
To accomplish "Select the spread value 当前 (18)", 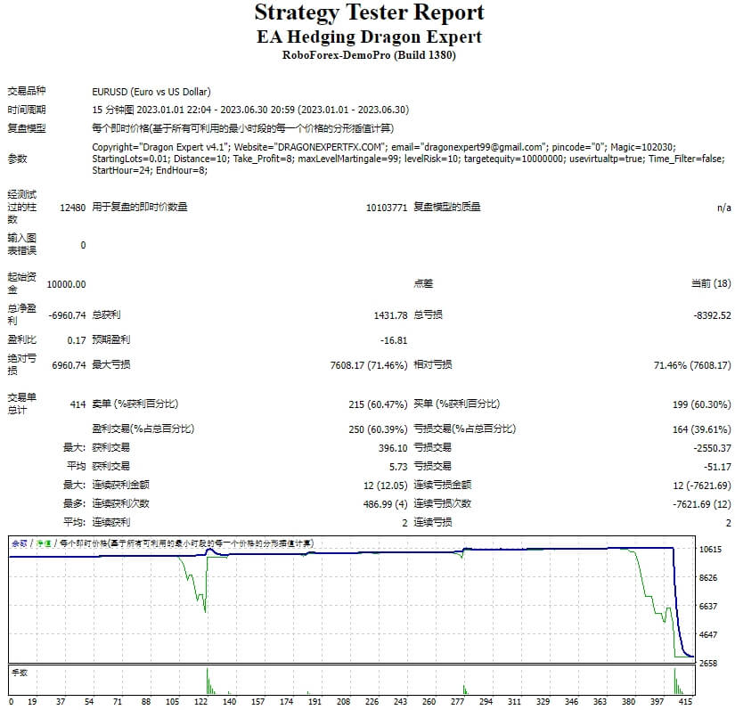I will pos(711,283).
